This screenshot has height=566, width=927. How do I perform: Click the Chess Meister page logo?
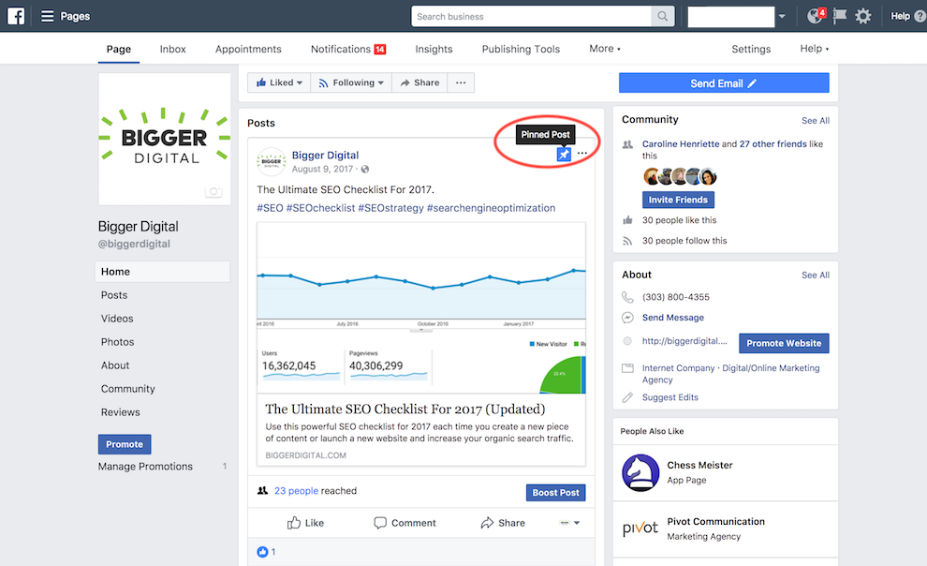click(x=640, y=472)
